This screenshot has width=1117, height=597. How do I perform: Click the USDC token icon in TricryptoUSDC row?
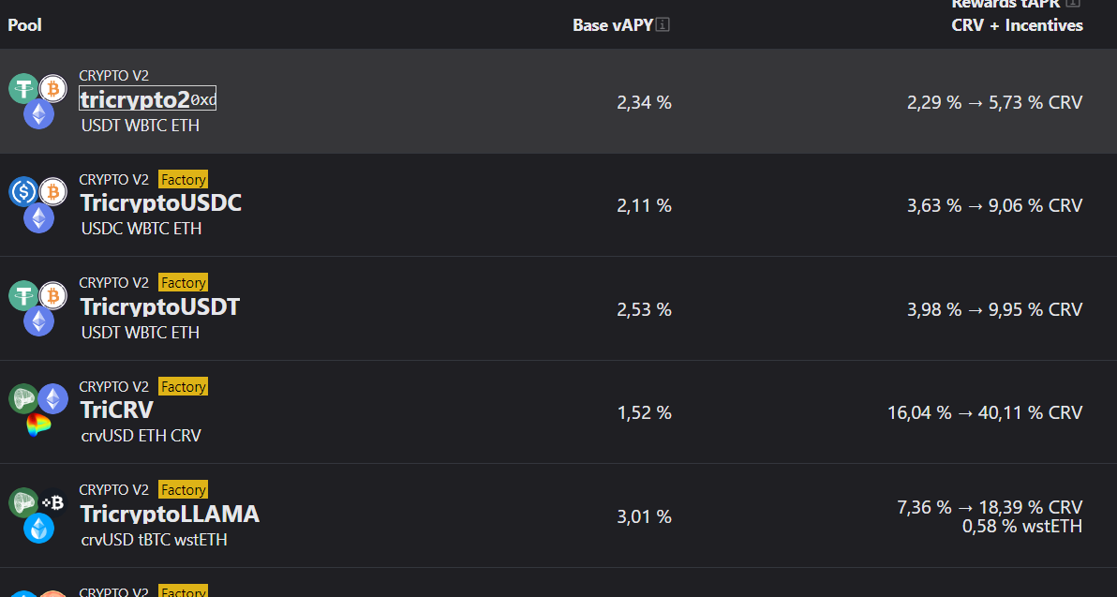[x=23, y=191]
